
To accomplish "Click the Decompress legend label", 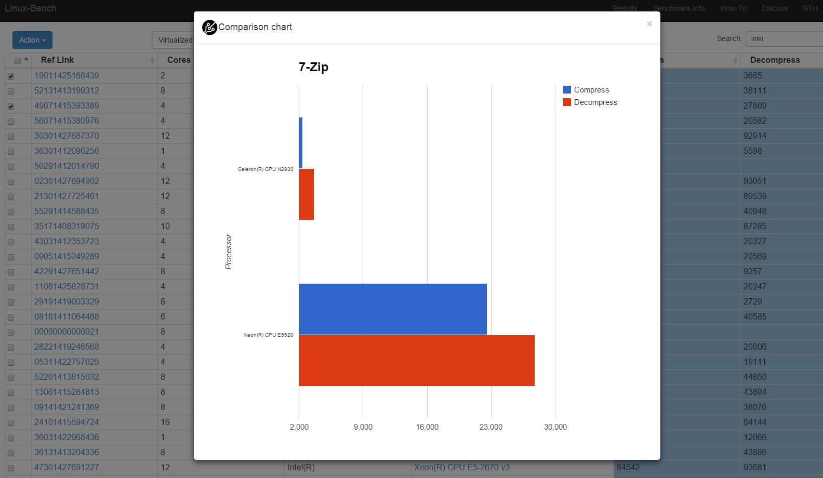I will click(595, 102).
